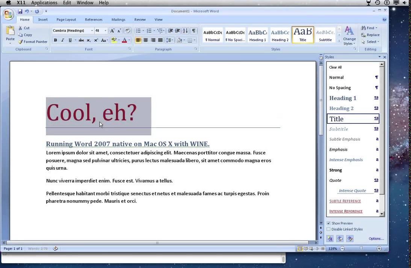
Task: Open the font name dropdown showing Cambria
Action: [92, 31]
